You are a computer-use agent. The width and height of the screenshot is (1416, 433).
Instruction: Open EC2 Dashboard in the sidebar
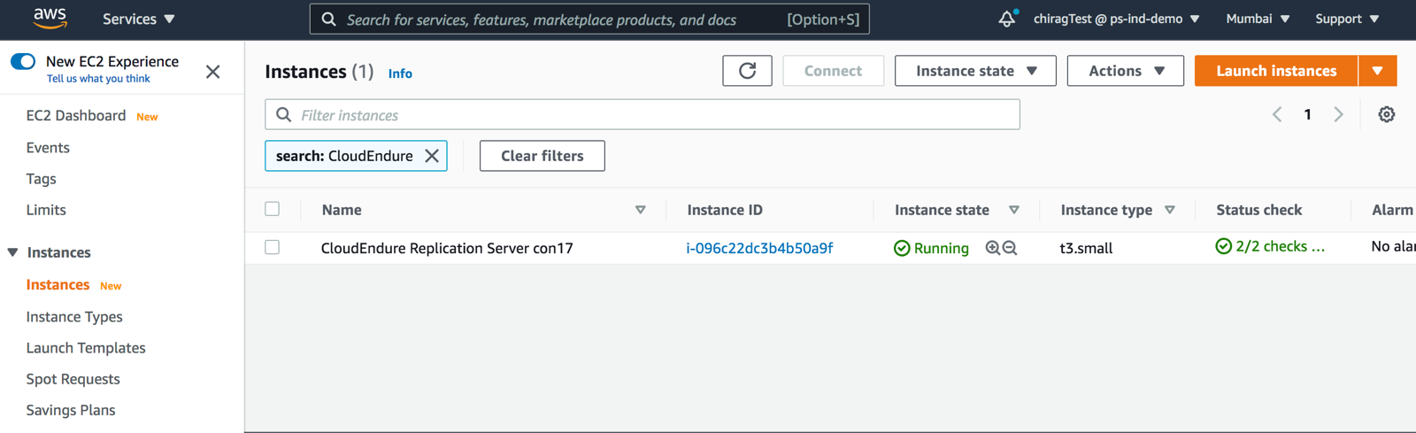click(76, 116)
